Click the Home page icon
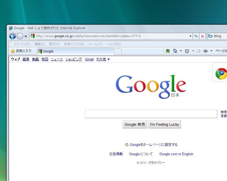This screenshot has width=227, height=181. [175, 51]
